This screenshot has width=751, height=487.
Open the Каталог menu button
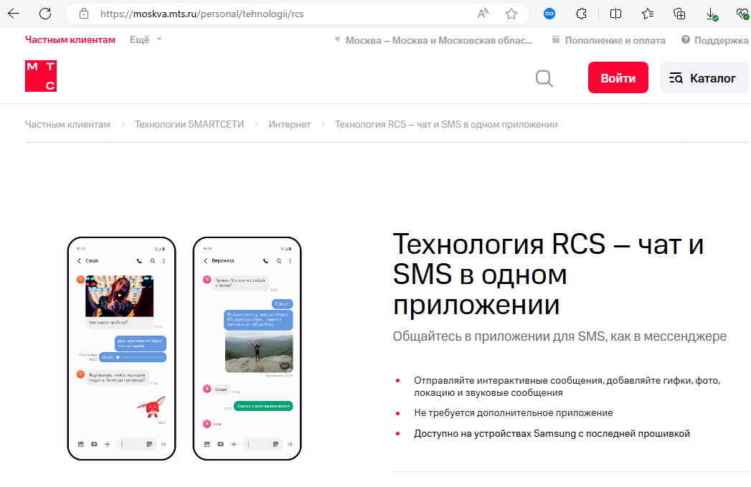click(x=704, y=77)
